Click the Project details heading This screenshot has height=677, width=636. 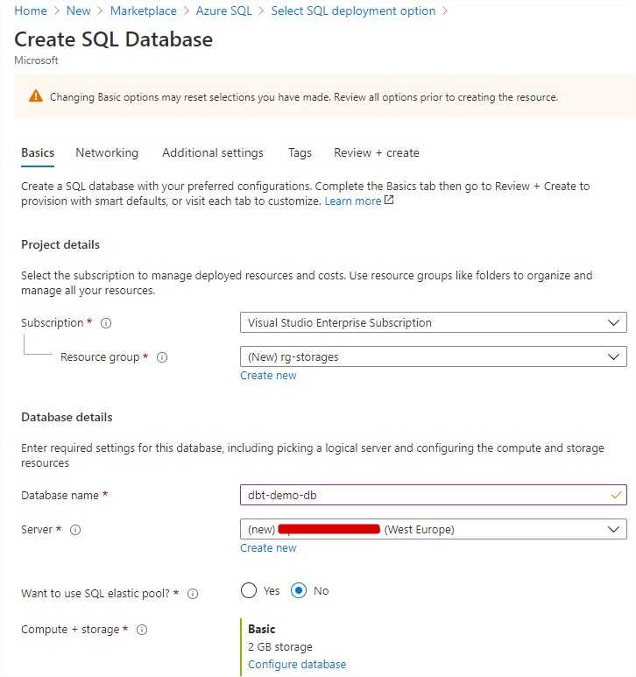tap(60, 245)
